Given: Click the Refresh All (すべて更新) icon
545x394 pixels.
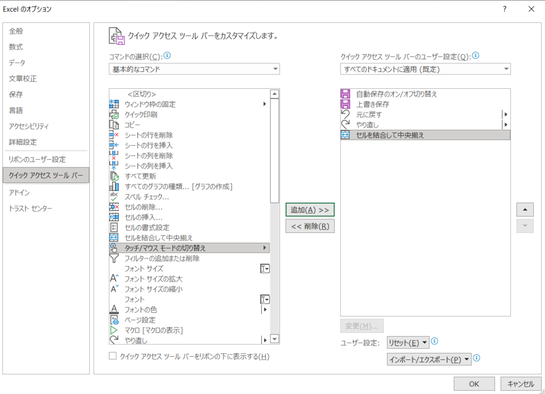Looking at the screenshot, I should tap(113, 176).
